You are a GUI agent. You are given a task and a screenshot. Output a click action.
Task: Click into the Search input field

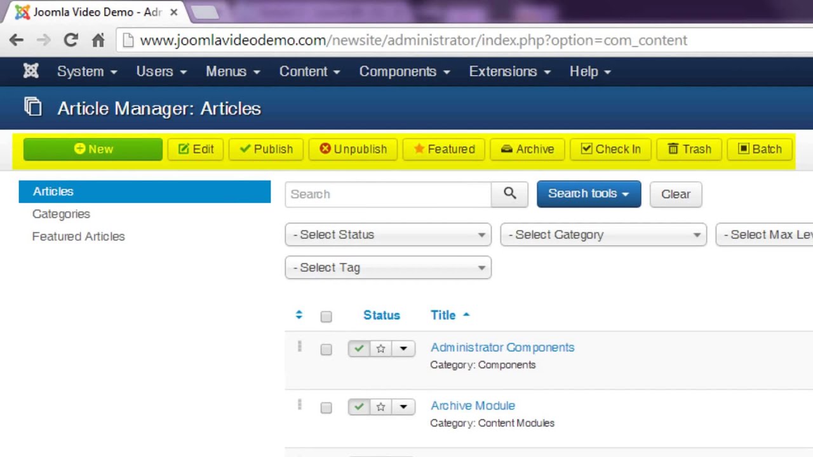point(388,194)
